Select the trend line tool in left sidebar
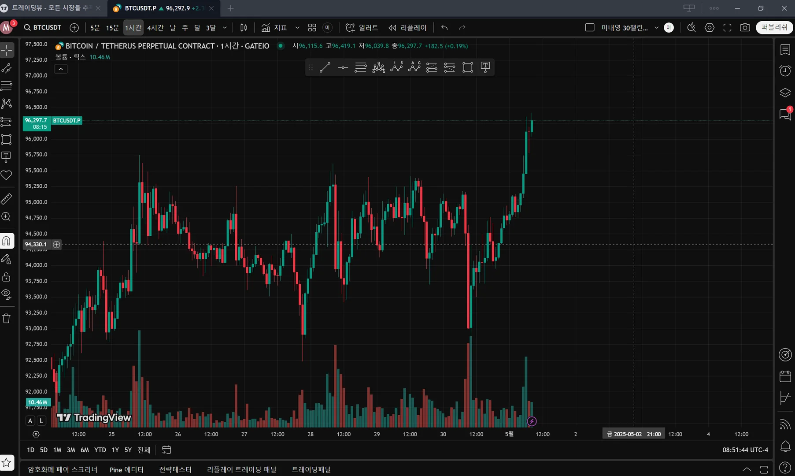This screenshot has height=476, width=795. click(x=7, y=68)
